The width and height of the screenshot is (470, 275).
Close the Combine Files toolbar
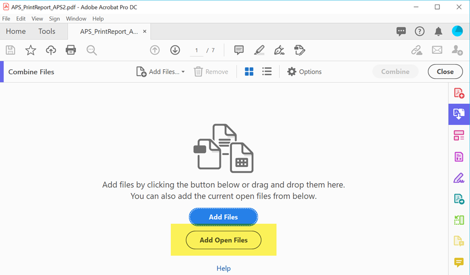[445, 72]
